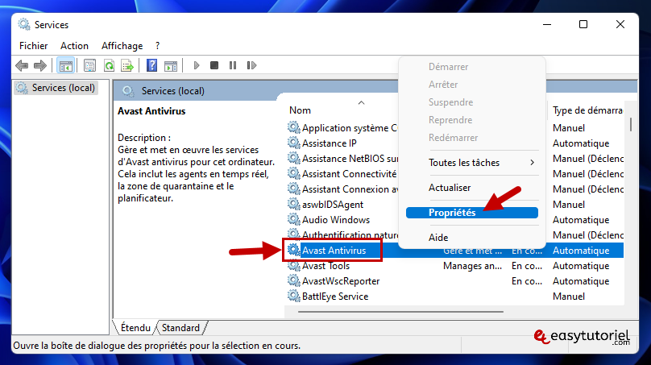Select the BattlEye Service row
The width and height of the screenshot is (651, 365).
tap(335, 297)
